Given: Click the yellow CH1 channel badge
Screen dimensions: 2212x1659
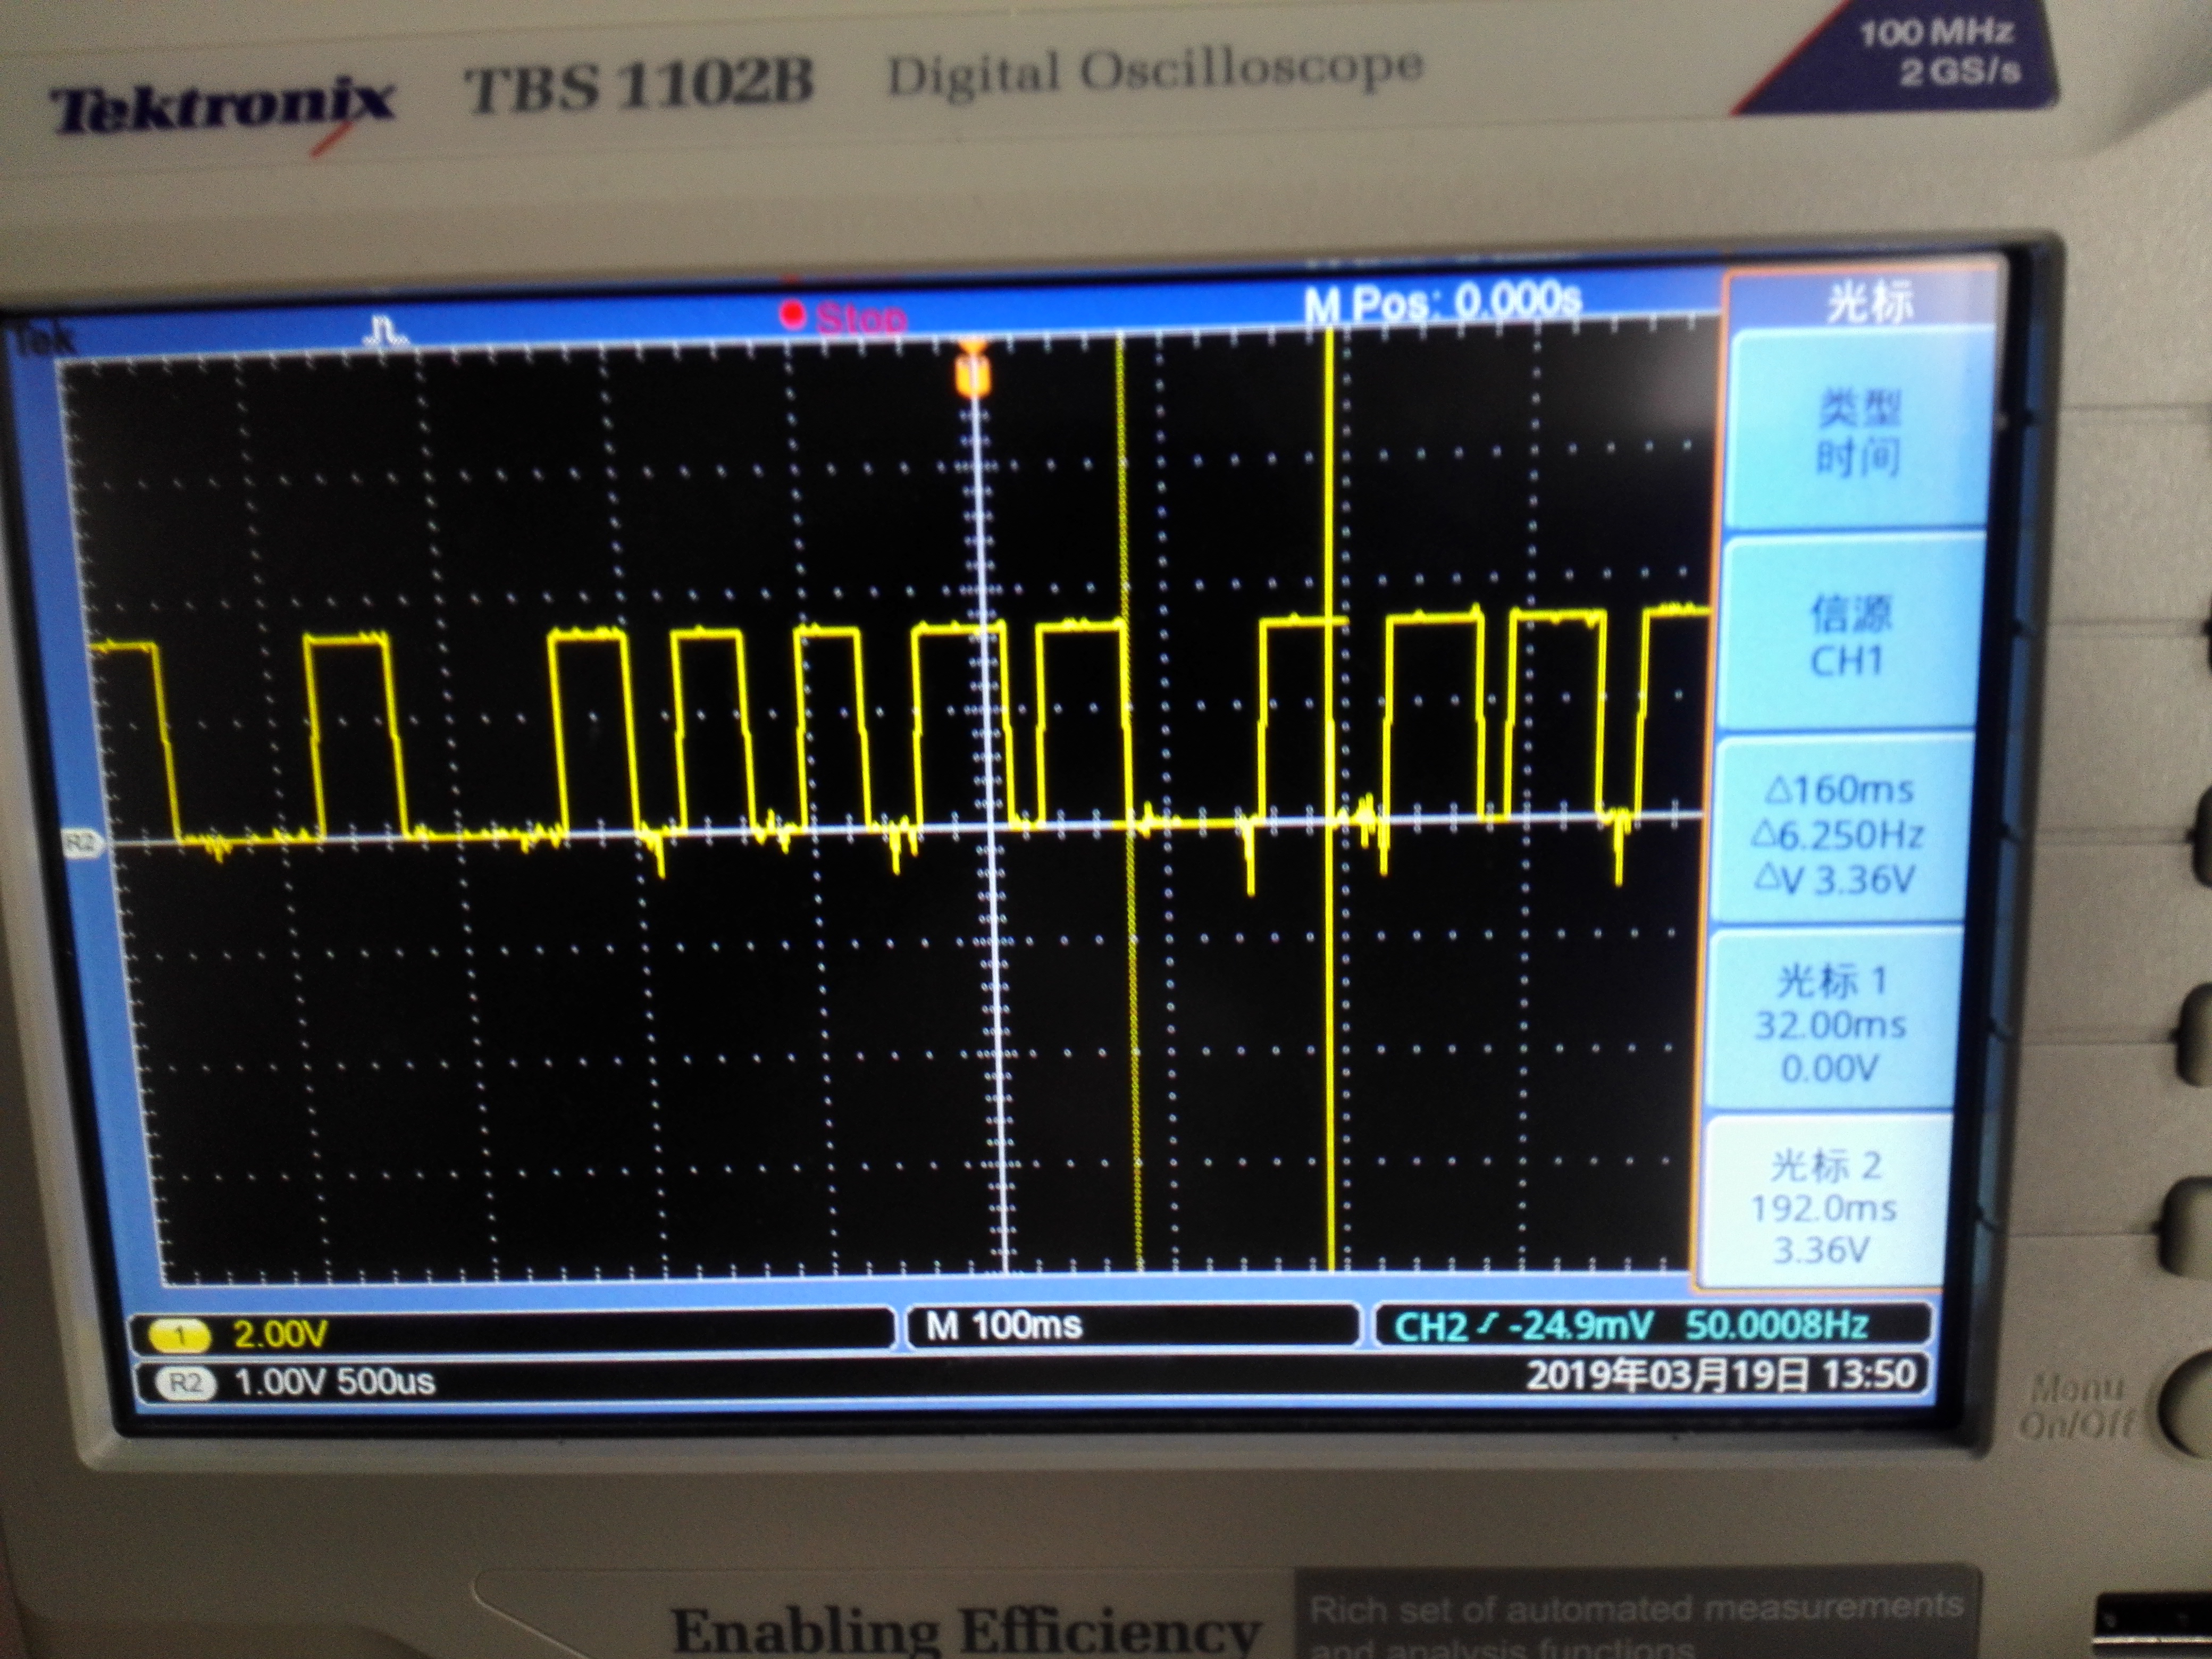Looking at the screenshot, I should [179, 1335].
